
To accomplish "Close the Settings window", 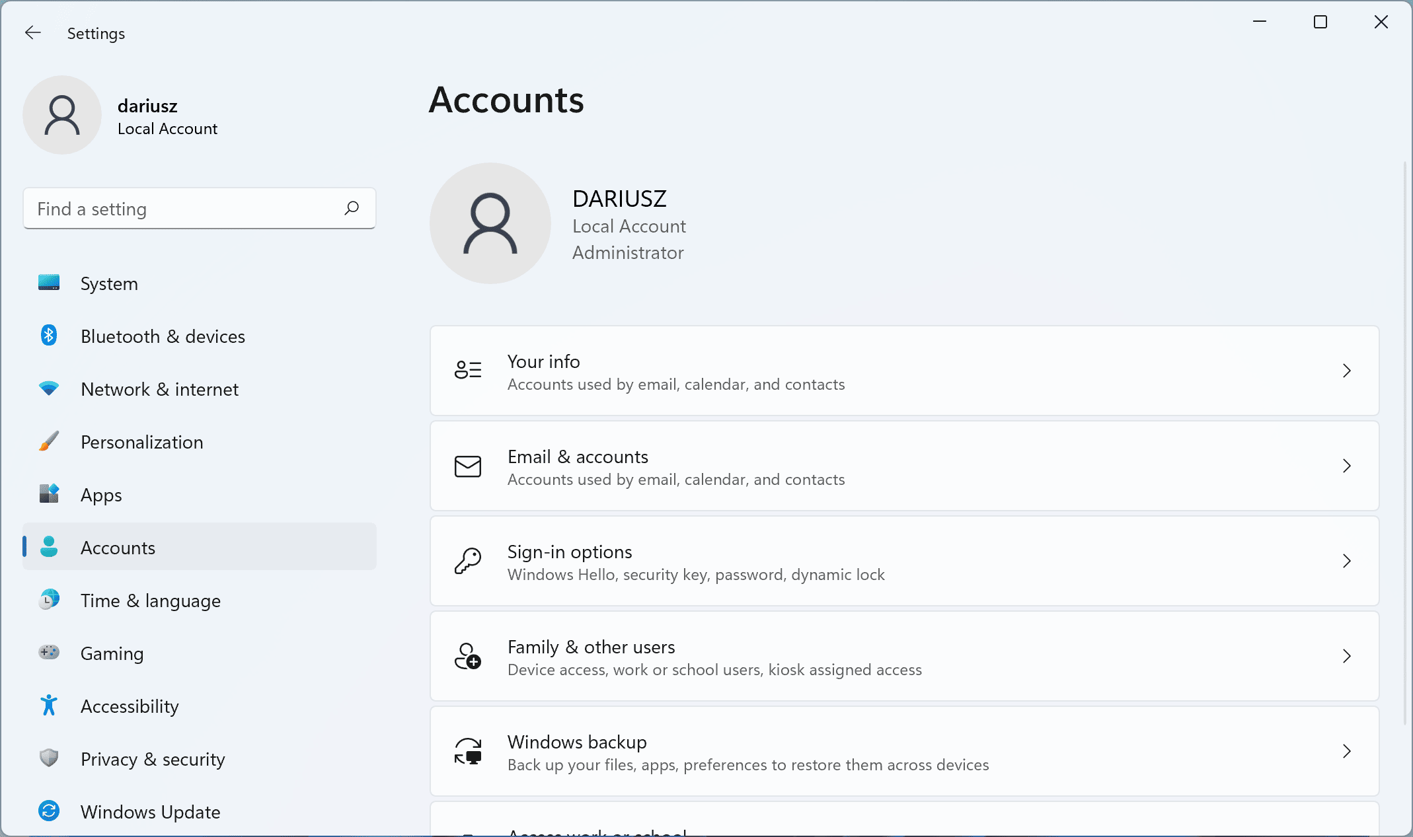I will click(1381, 22).
